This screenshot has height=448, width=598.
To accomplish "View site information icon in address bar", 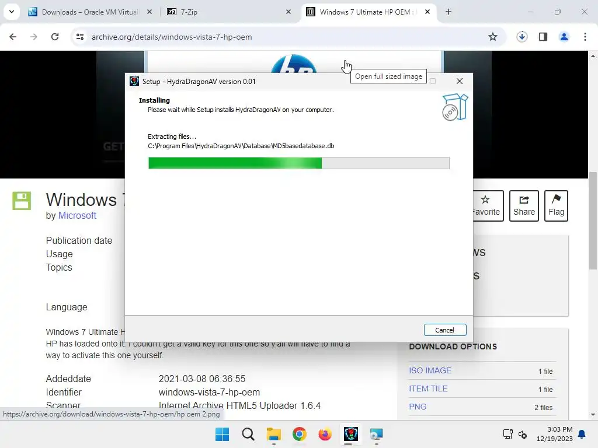I will pyautogui.click(x=80, y=37).
